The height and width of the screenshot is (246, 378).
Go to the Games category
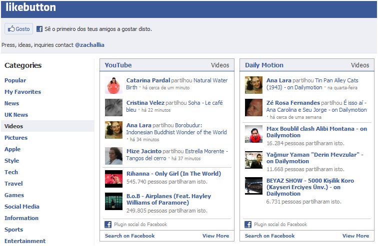pyautogui.click(x=14, y=195)
